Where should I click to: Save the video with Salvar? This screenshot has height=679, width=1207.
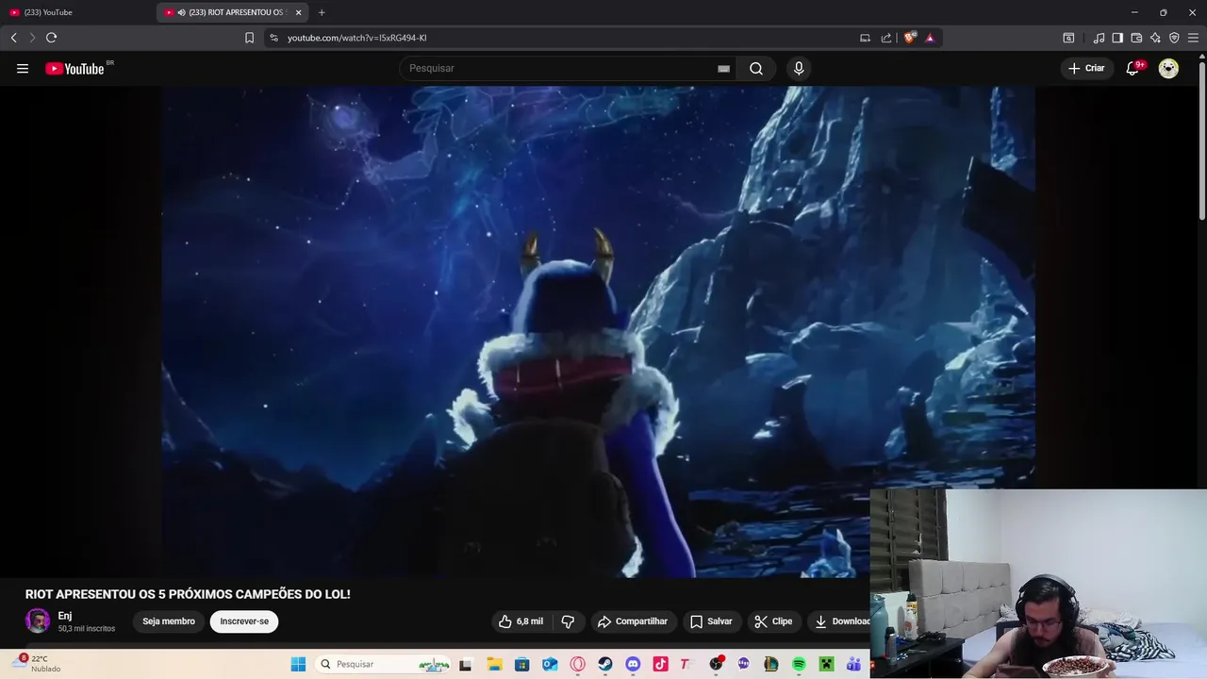pos(711,621)
